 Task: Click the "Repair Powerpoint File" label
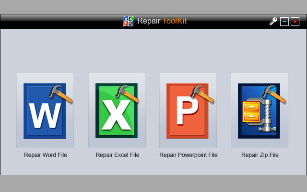click(189, 155)
